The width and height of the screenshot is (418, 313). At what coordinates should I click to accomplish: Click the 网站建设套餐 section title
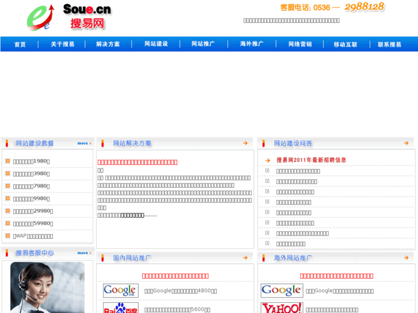pyautogui.click(x=34, y=144)
